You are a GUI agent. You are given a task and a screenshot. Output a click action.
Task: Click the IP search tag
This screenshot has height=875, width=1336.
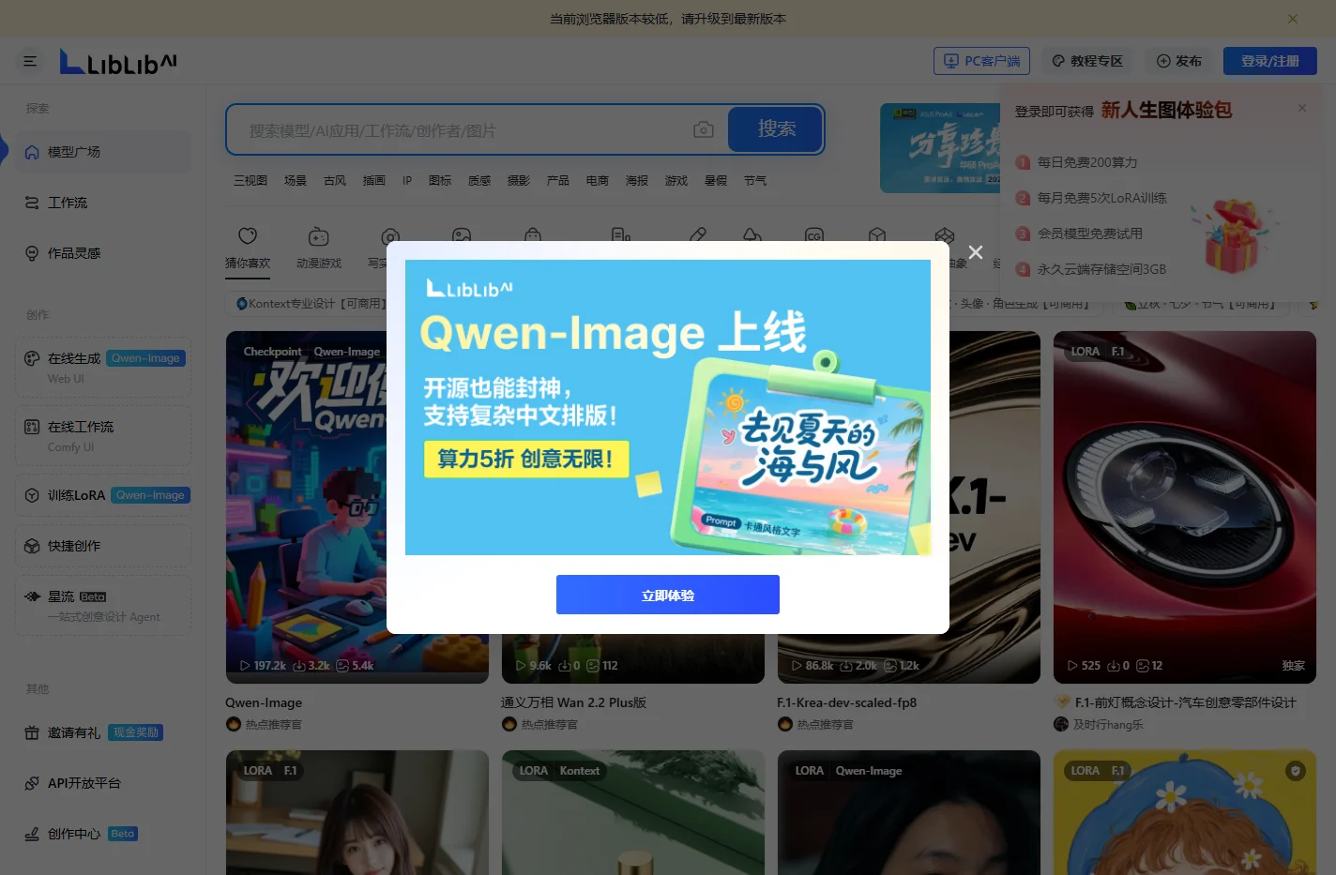coord(407,181)
